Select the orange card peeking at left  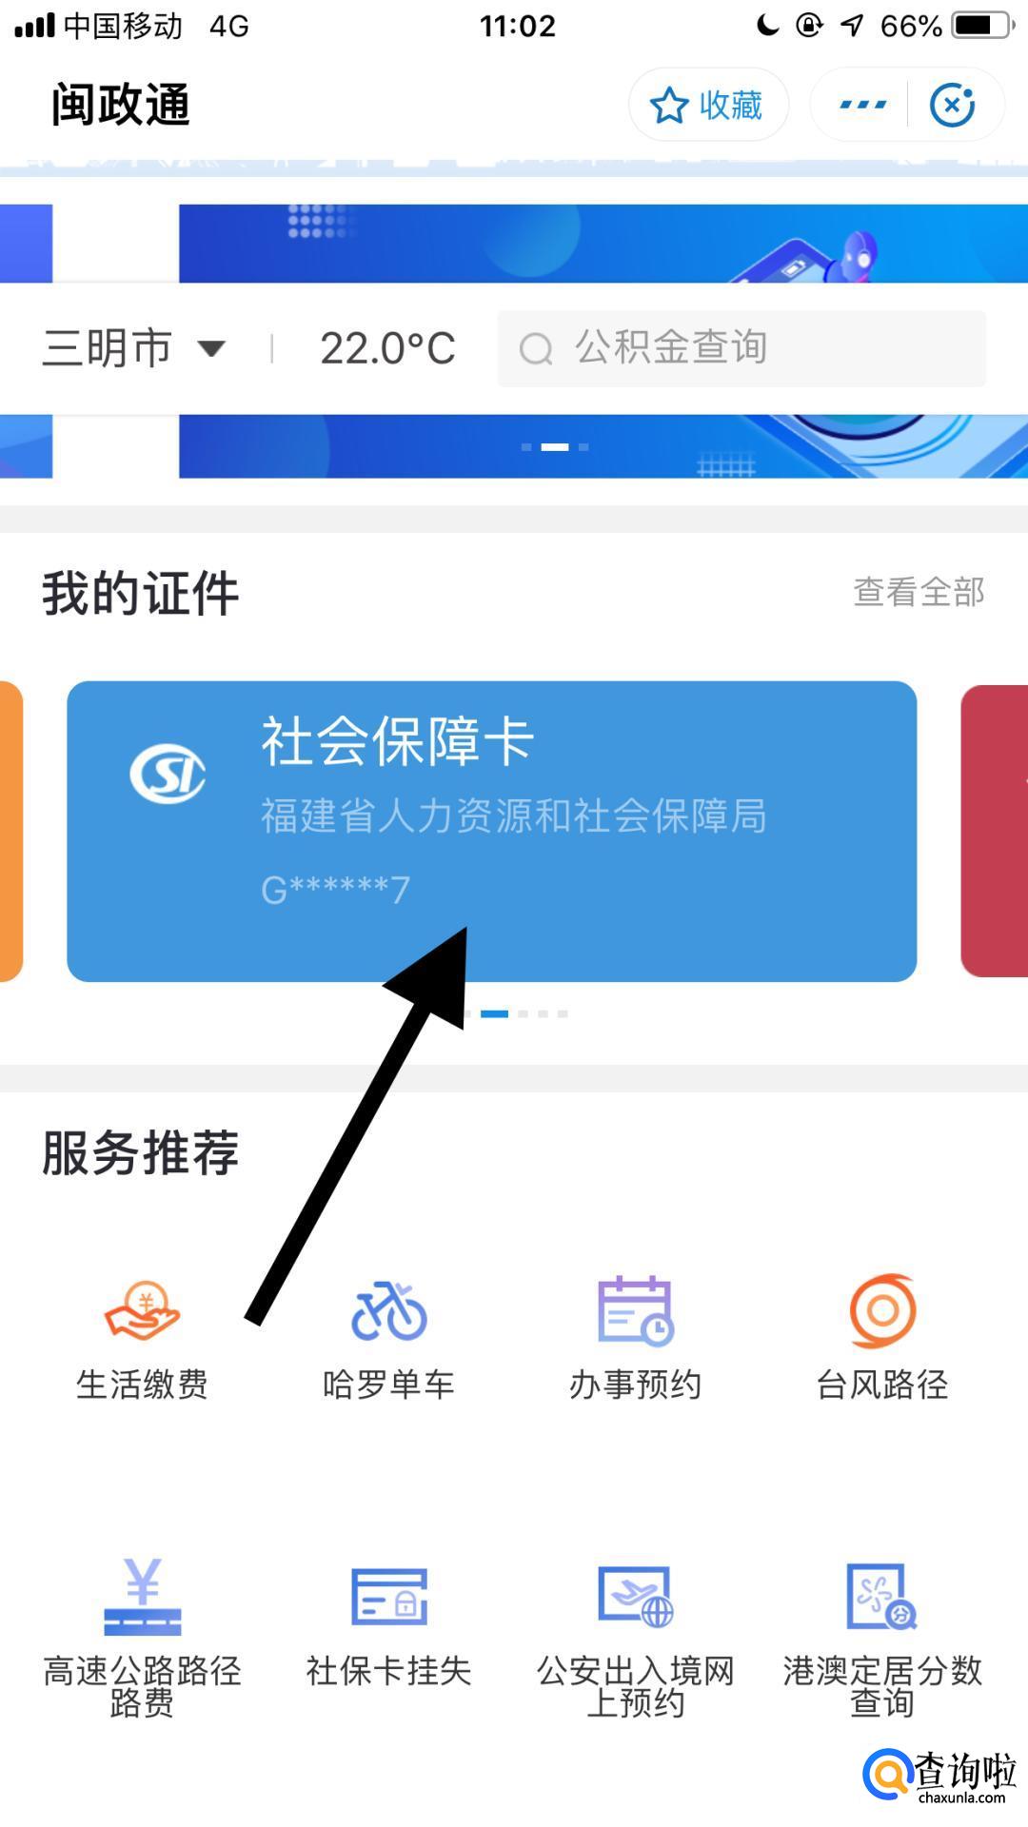pos(10,831)
